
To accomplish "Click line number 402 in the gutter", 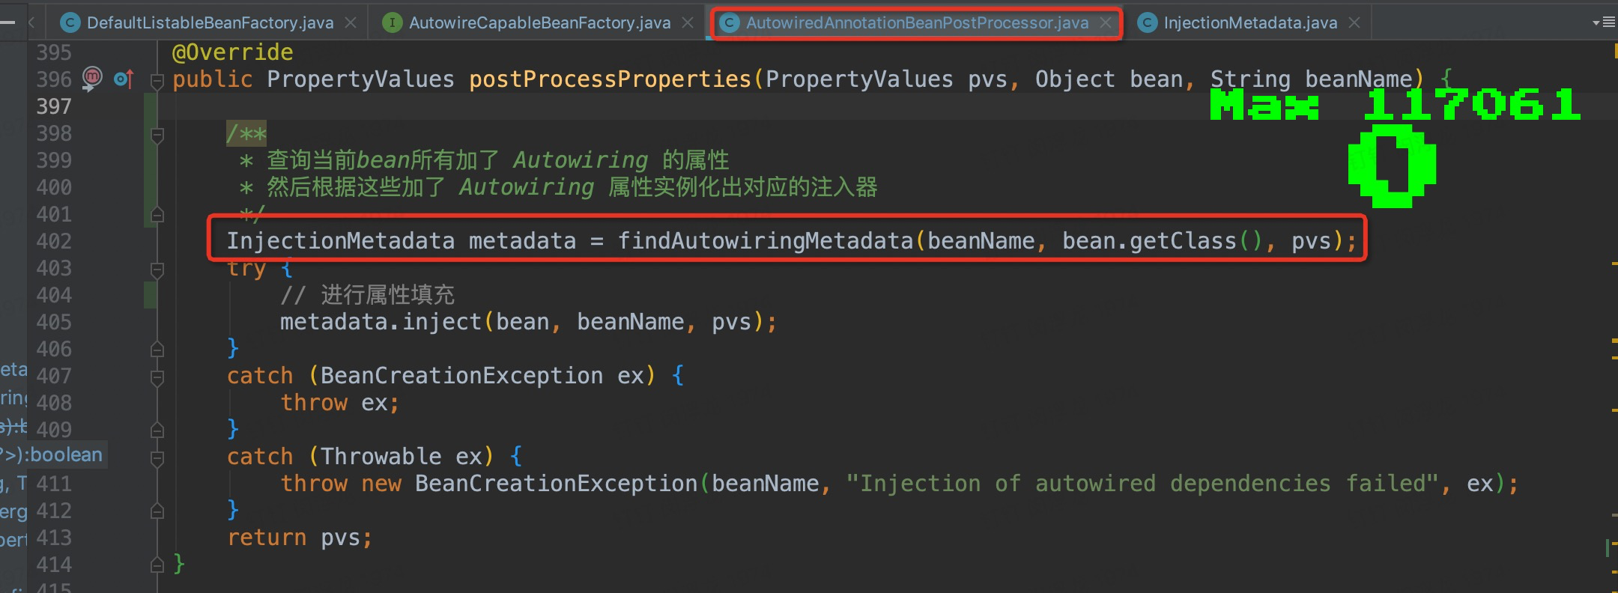I will pyautogui.click(x=54, y=241).
